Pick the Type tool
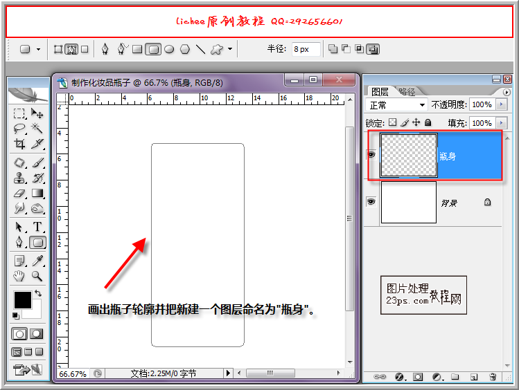The image size is (519, 390). 37,227
